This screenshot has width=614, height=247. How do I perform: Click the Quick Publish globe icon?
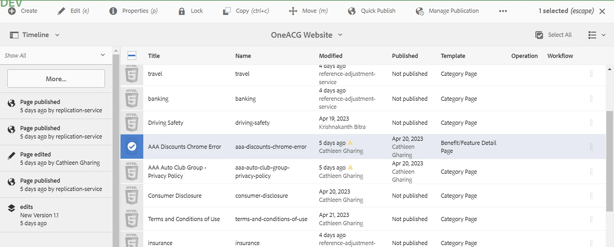click(x=352, y=11)
